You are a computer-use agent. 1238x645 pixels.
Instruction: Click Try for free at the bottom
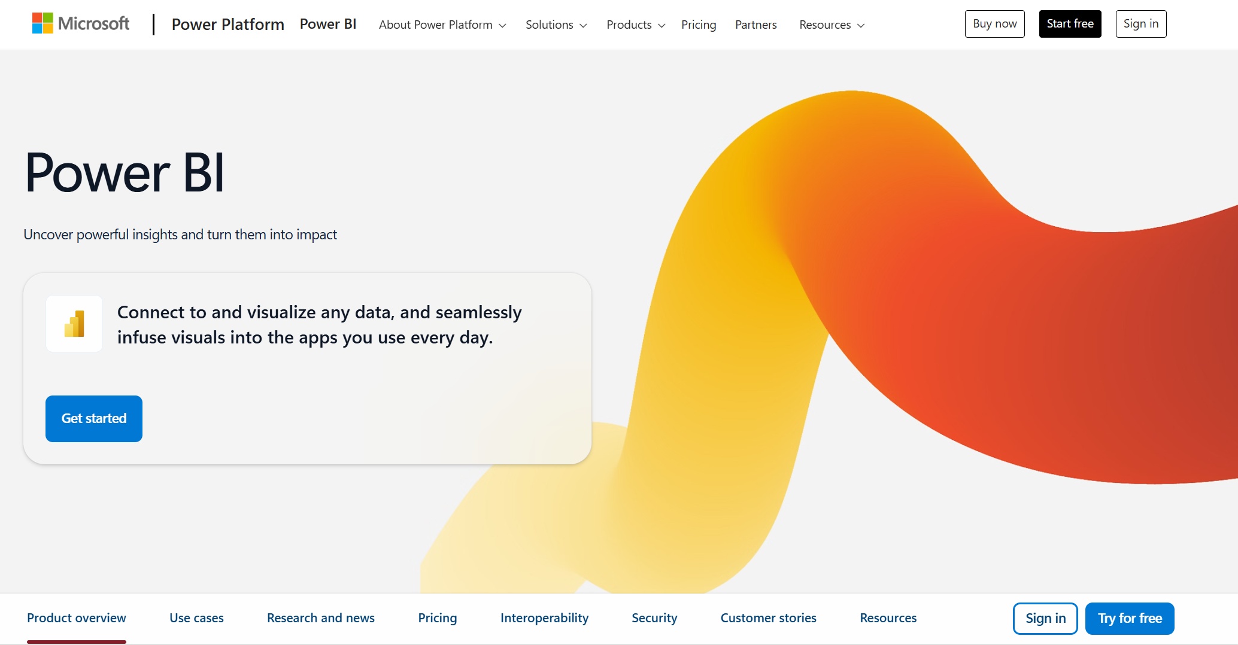[1129, 618]
